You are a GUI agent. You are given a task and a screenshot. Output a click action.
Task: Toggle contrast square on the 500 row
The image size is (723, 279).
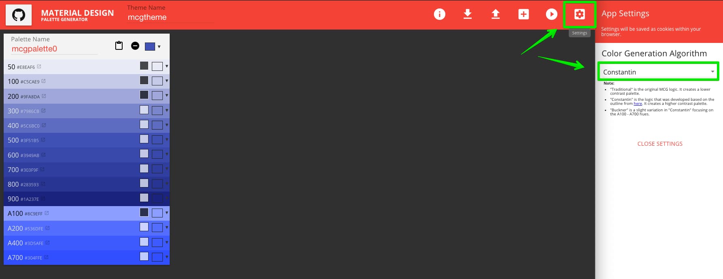point(144,139)
